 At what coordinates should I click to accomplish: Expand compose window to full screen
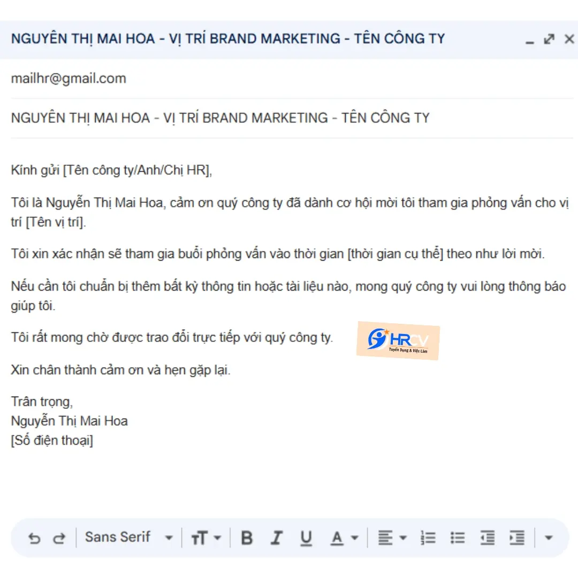coord(549,39)
